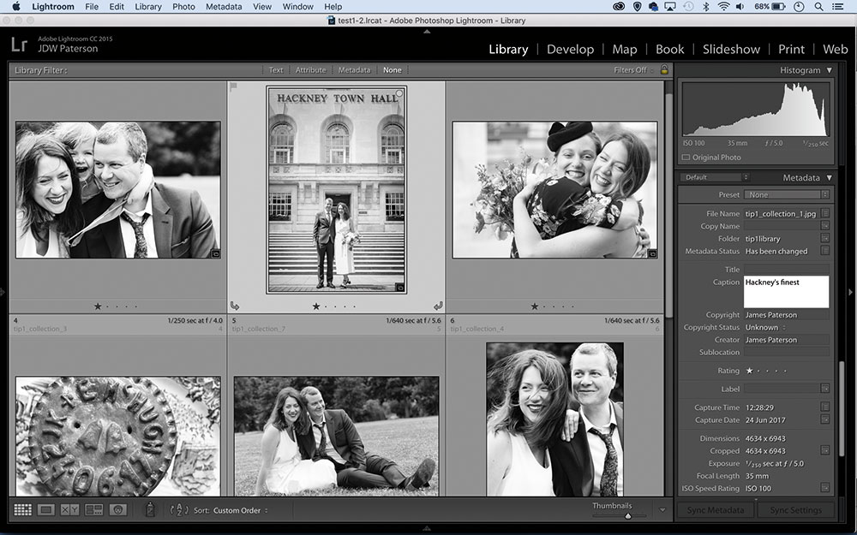Click Copy Name arrow button
The width and height of the screenshot is (857, 535).
[x=824, y=225]
